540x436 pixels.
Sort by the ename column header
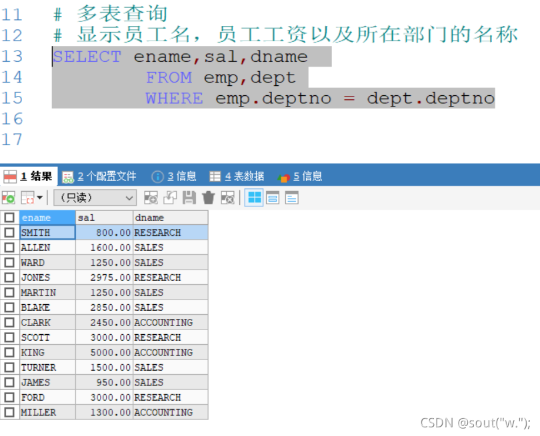click(x=47, y=217)
